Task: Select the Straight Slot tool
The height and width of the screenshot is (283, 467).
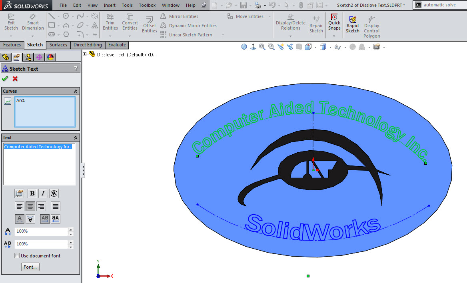Action: point(52,34)
